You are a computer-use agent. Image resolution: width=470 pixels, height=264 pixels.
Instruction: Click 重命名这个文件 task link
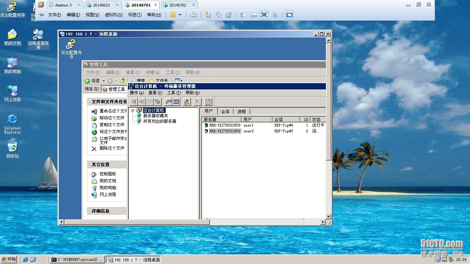tap(113, 111)
